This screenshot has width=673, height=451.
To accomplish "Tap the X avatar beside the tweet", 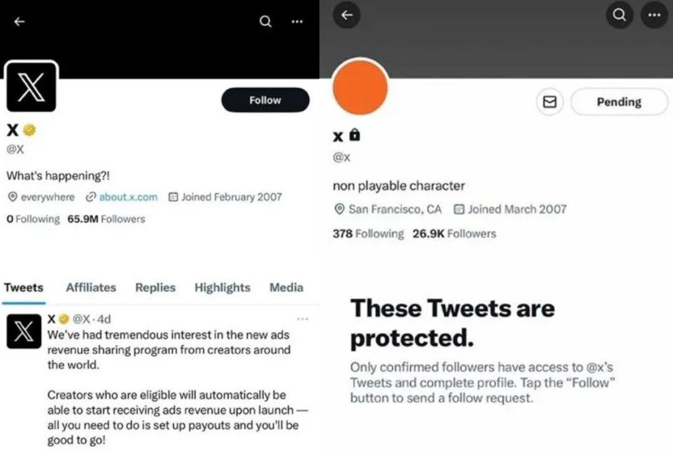I will point(24,331).
